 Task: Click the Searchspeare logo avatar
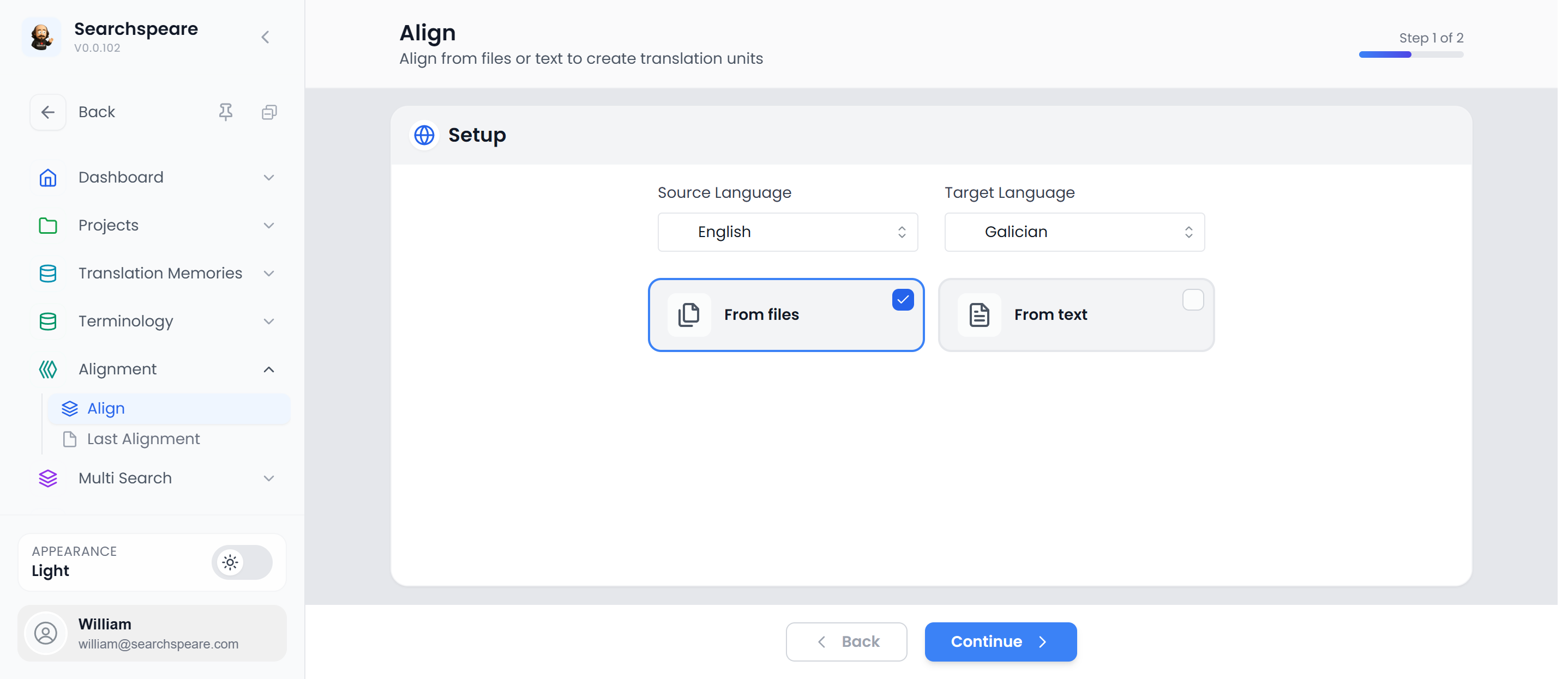(x=41, y=37)
